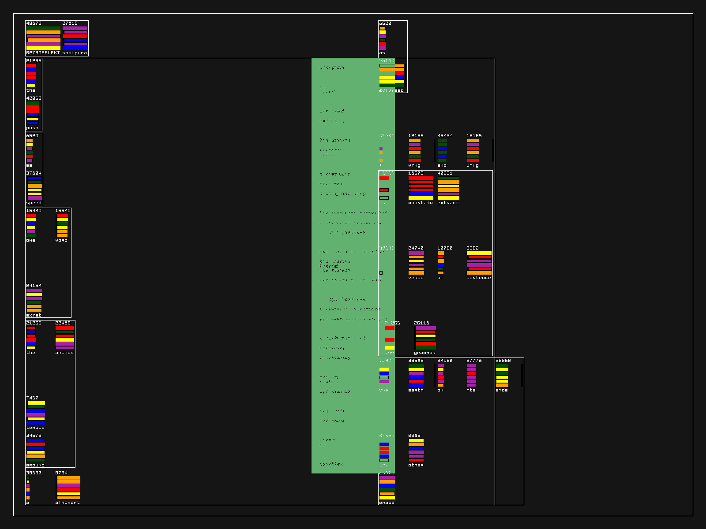Select the arches token thumbnail
706x529 pixels.
(x=65, y=338)
